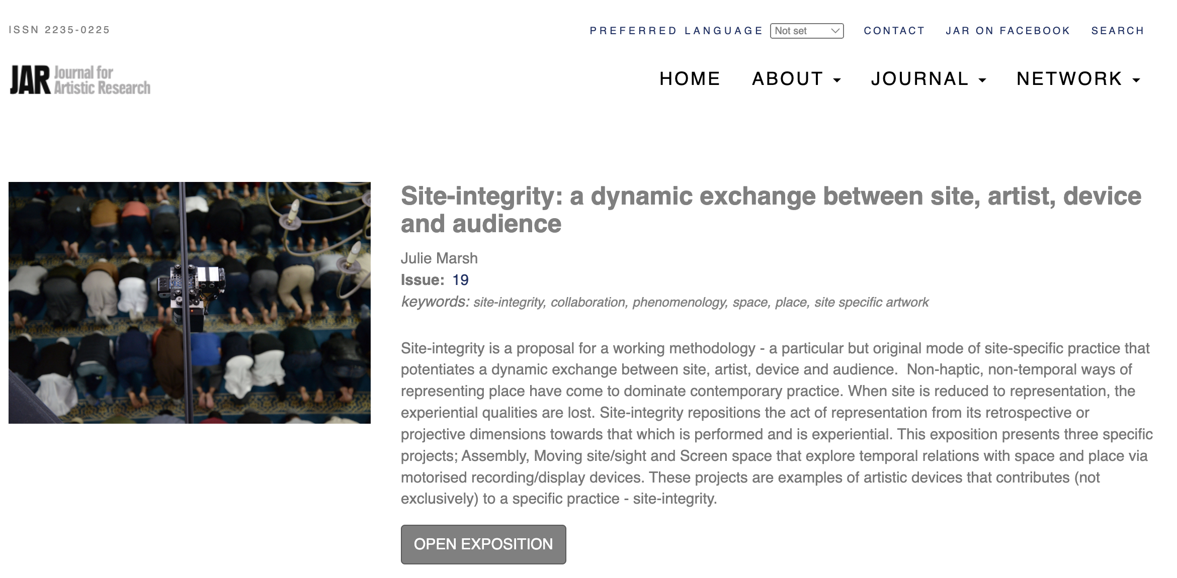Image resolution: width=1177 pixels, height=578 pixels.
Task: Expand the About dropdown menu
Action: 796,79
